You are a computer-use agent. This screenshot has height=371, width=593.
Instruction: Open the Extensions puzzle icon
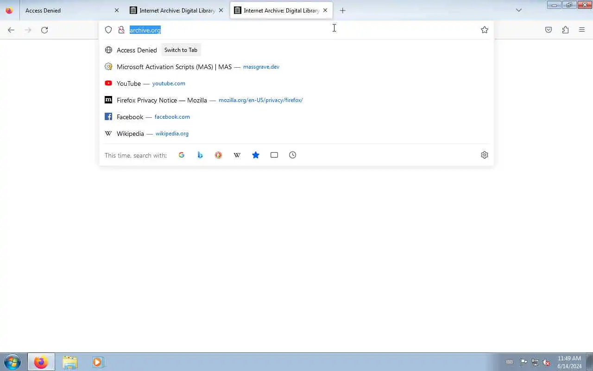(x=565, y=30)
